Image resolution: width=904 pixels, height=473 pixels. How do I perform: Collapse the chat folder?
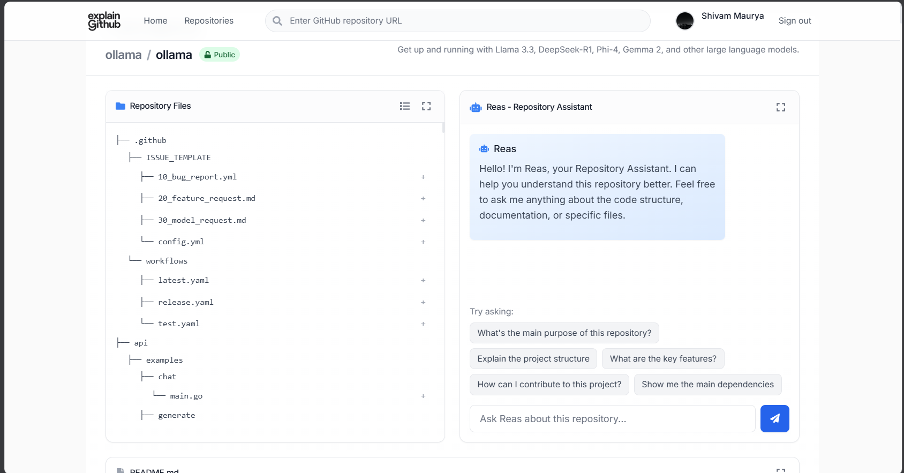point(167,377)
